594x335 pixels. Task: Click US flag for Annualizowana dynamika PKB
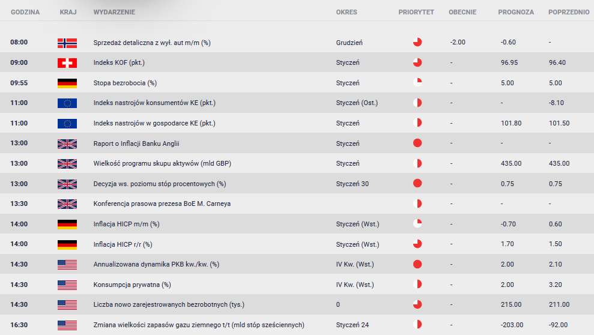coord(67,265)
